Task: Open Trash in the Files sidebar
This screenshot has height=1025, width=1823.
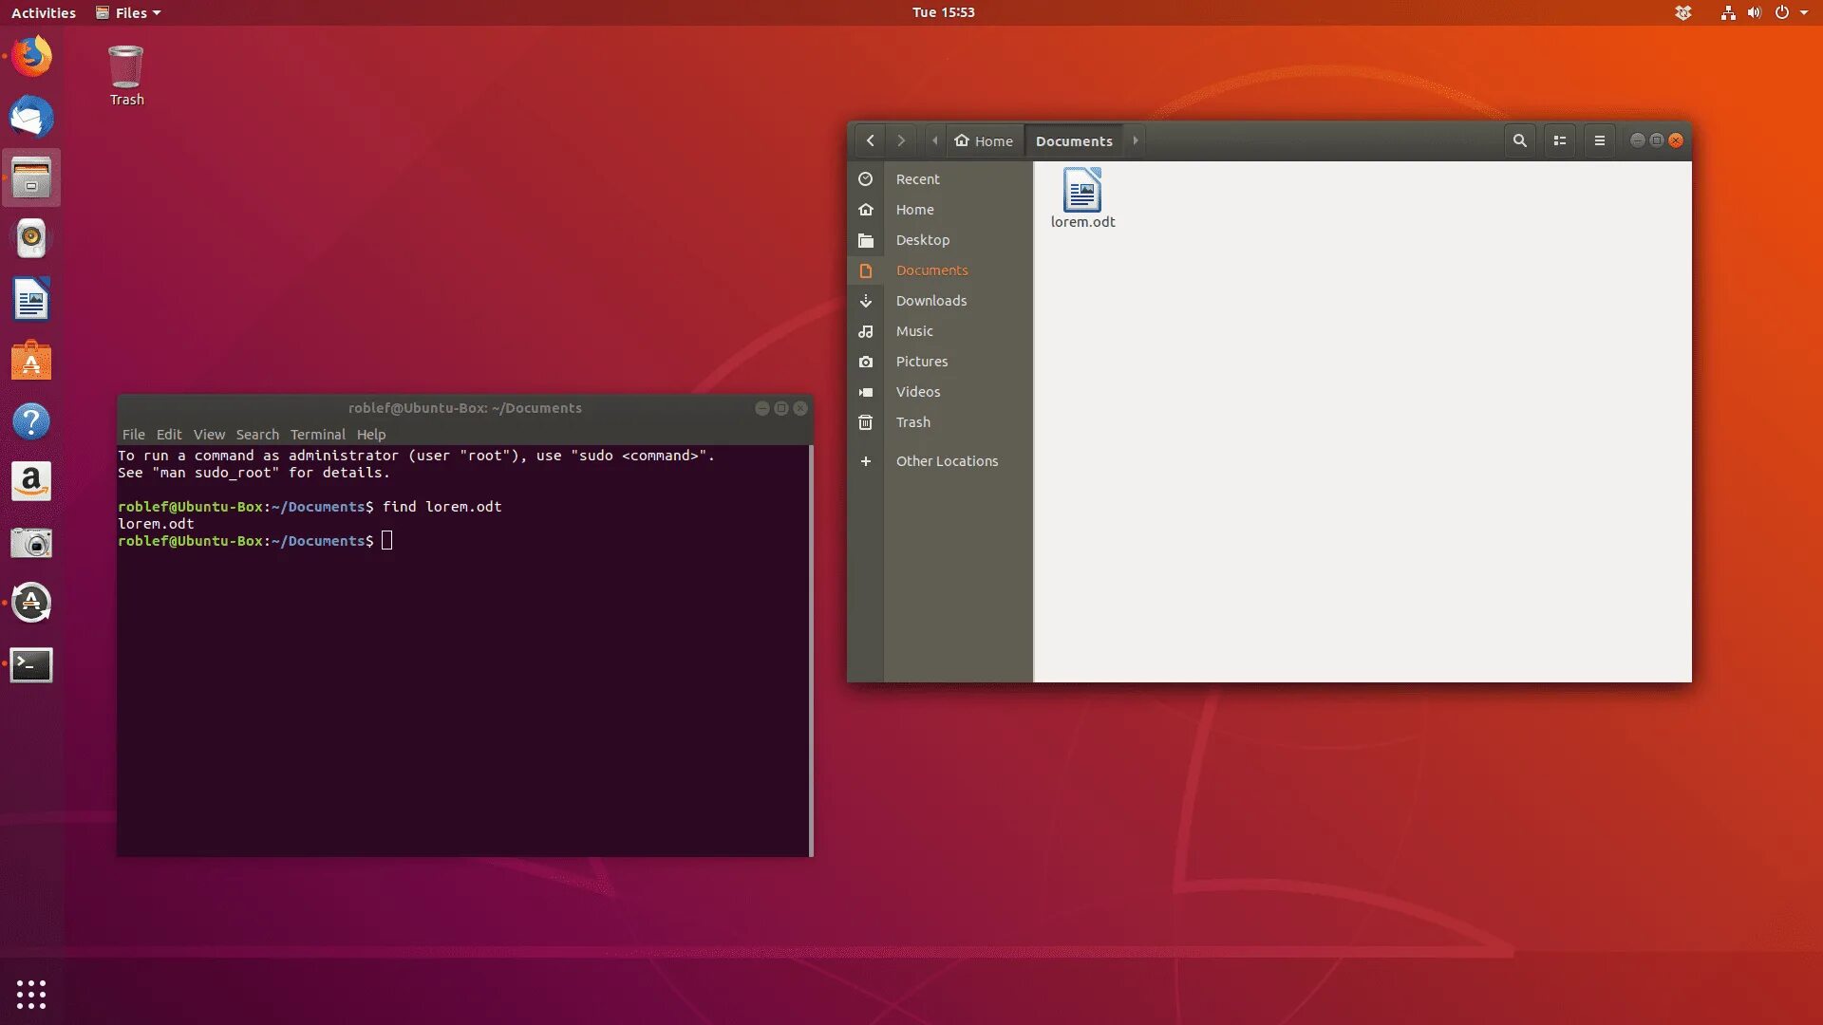Action: pyautogui.click(x=912, y=422)
